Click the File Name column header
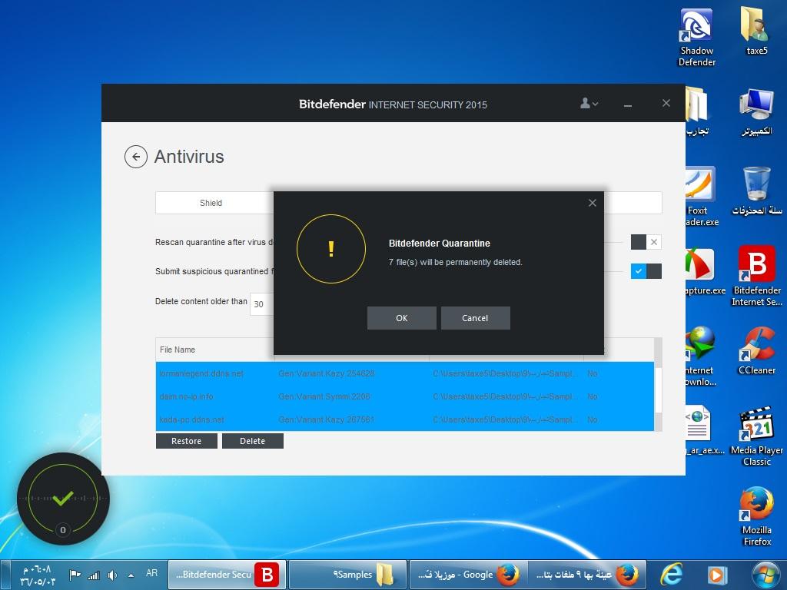Viewport: 787px width, 590px height. [215, 350]
